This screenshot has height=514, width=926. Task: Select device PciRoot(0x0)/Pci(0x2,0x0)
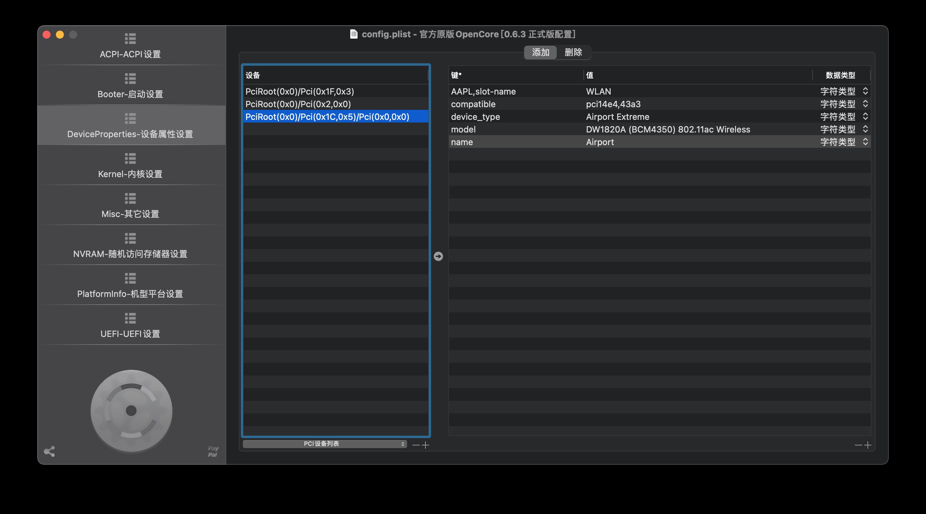pos(298,104)
